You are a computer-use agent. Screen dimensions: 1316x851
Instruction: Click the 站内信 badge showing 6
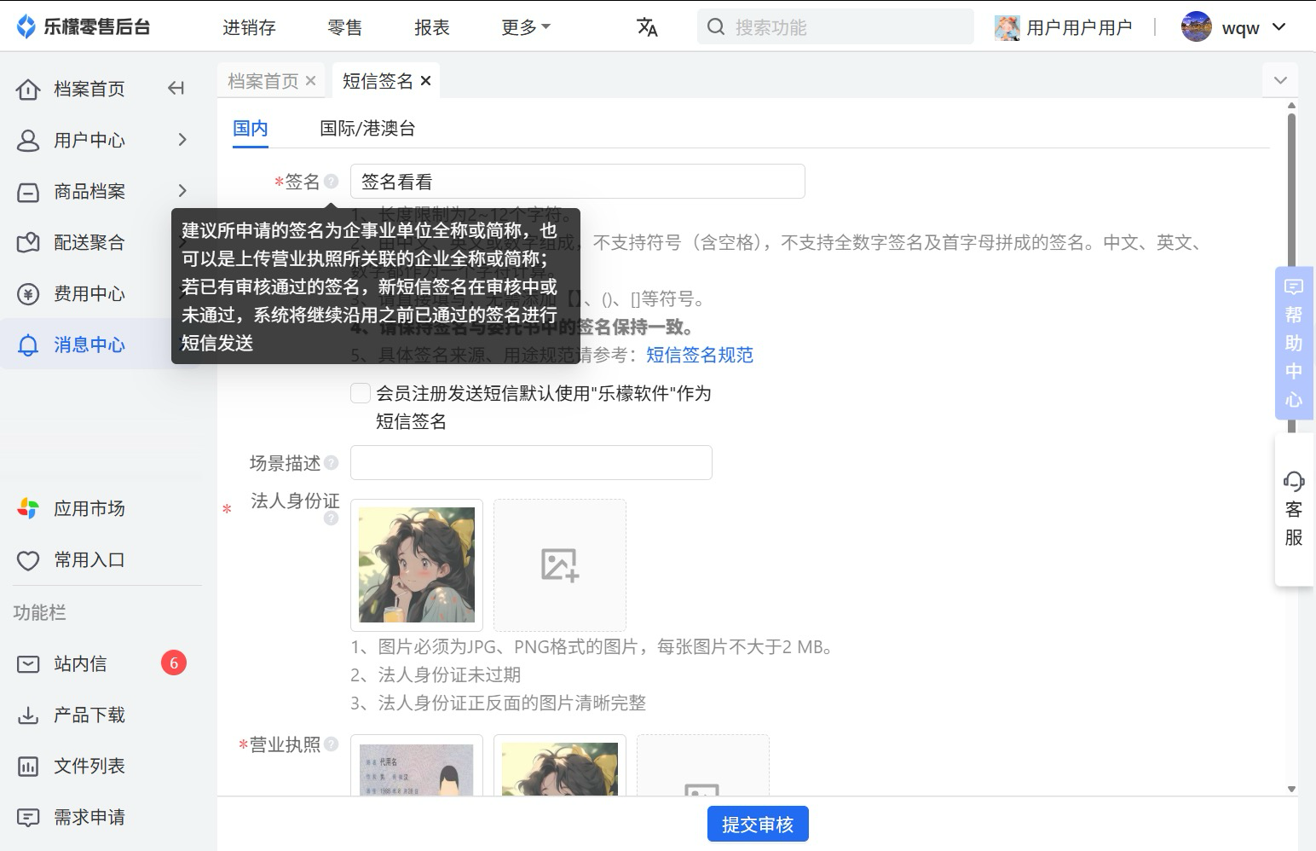coord(174,663)
